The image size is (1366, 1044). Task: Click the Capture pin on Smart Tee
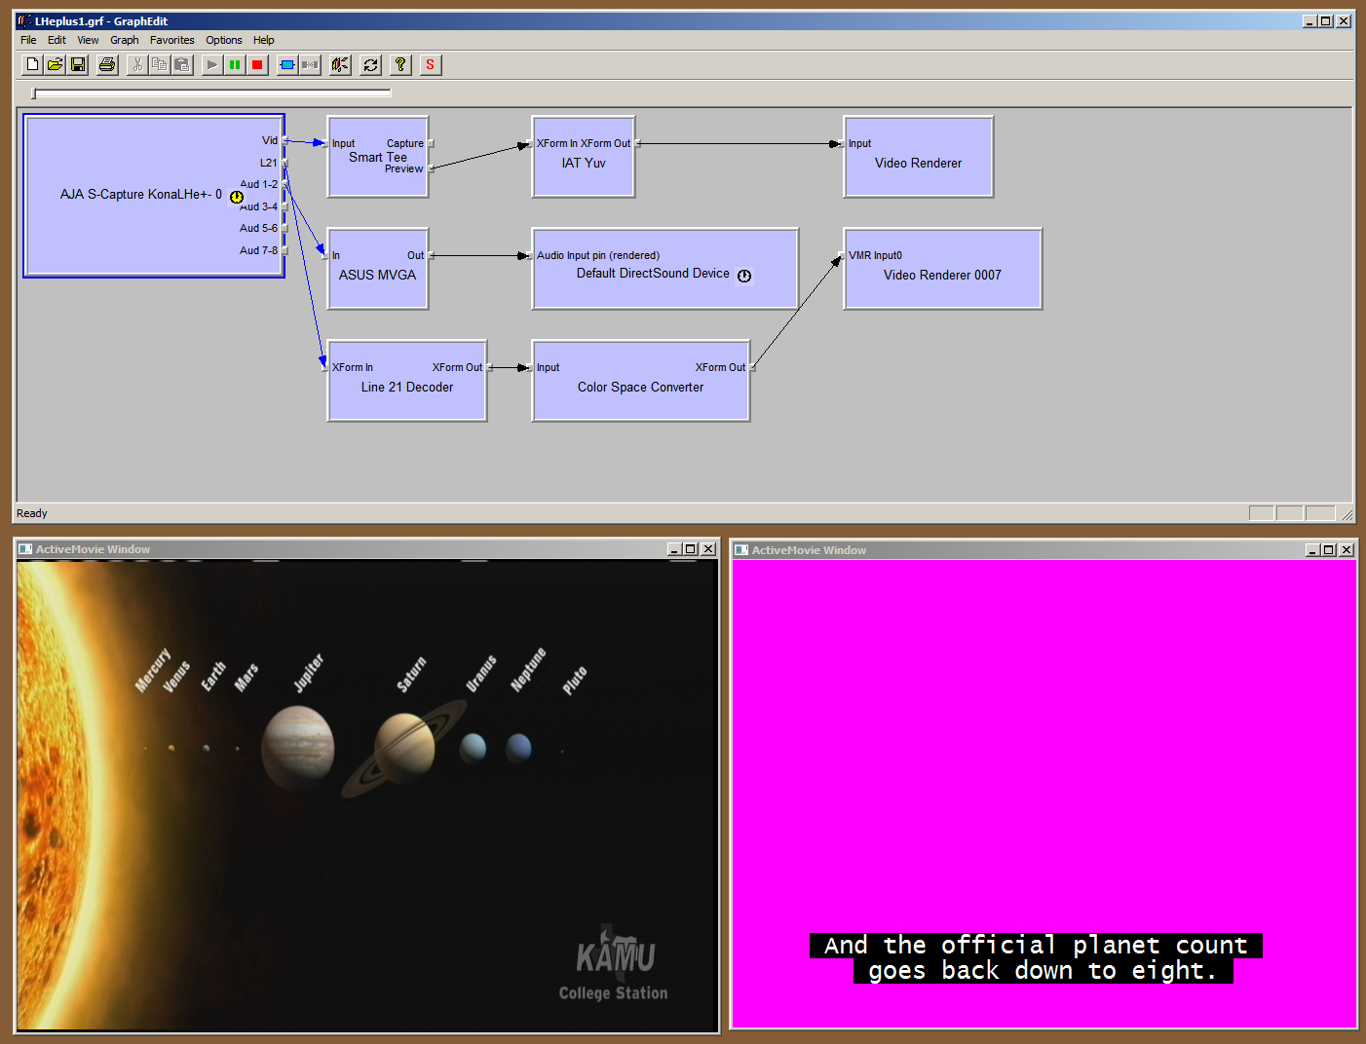click(x=431, y=143)
